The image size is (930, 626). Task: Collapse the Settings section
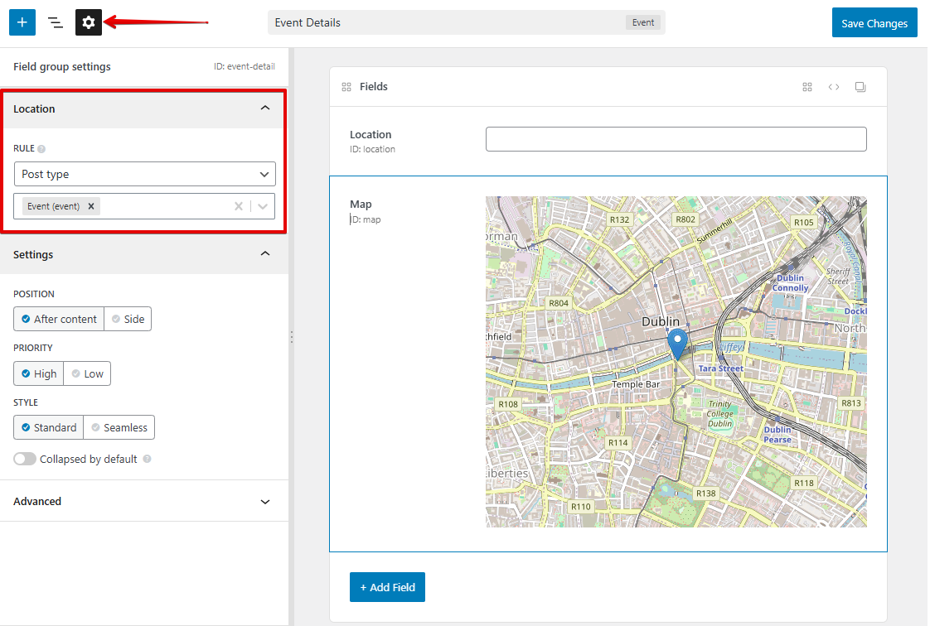[265, 254]
